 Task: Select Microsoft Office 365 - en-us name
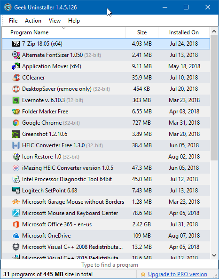pos(57,224)
